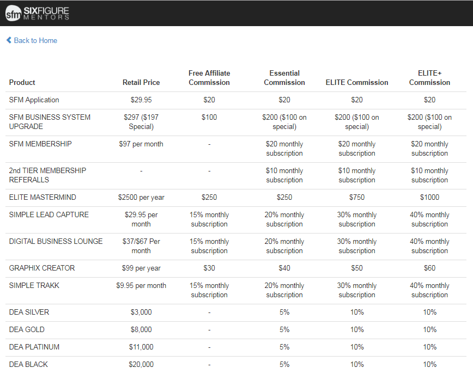Select the Retail Price column header
Viewport: 473px width, 374px height.
tap(141, 82)
